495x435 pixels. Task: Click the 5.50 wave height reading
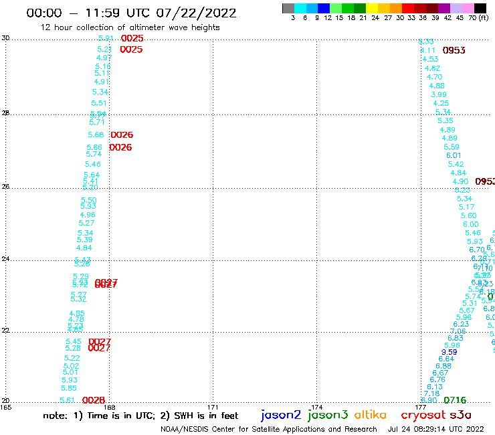click(x=89, y=200)
